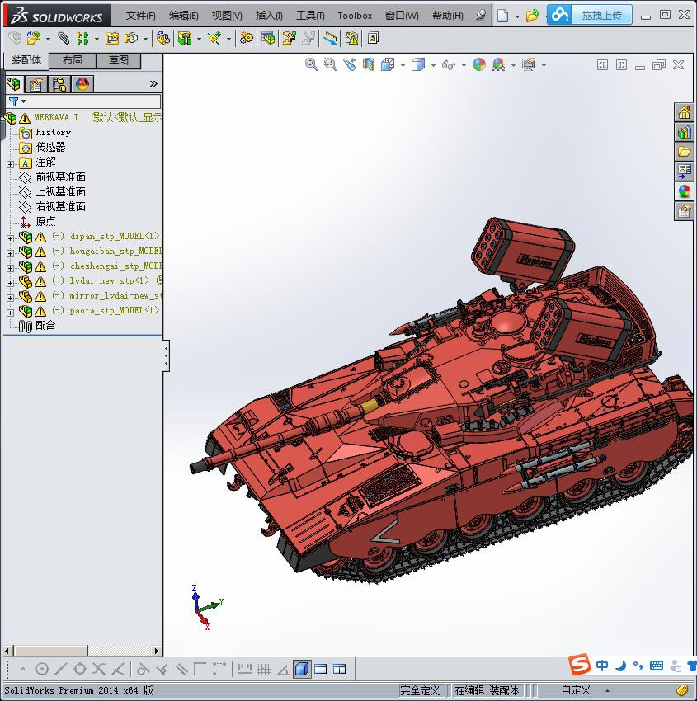Select the ConfigurationManager tab icon

[59, 84]
